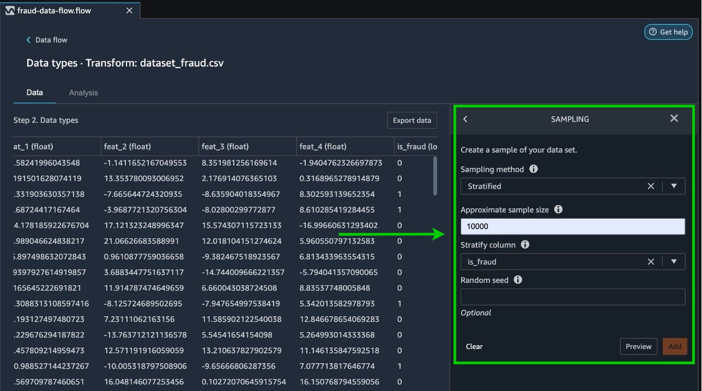Click Export data button
This screenshot has width=702, height=391.
(411, 121)
